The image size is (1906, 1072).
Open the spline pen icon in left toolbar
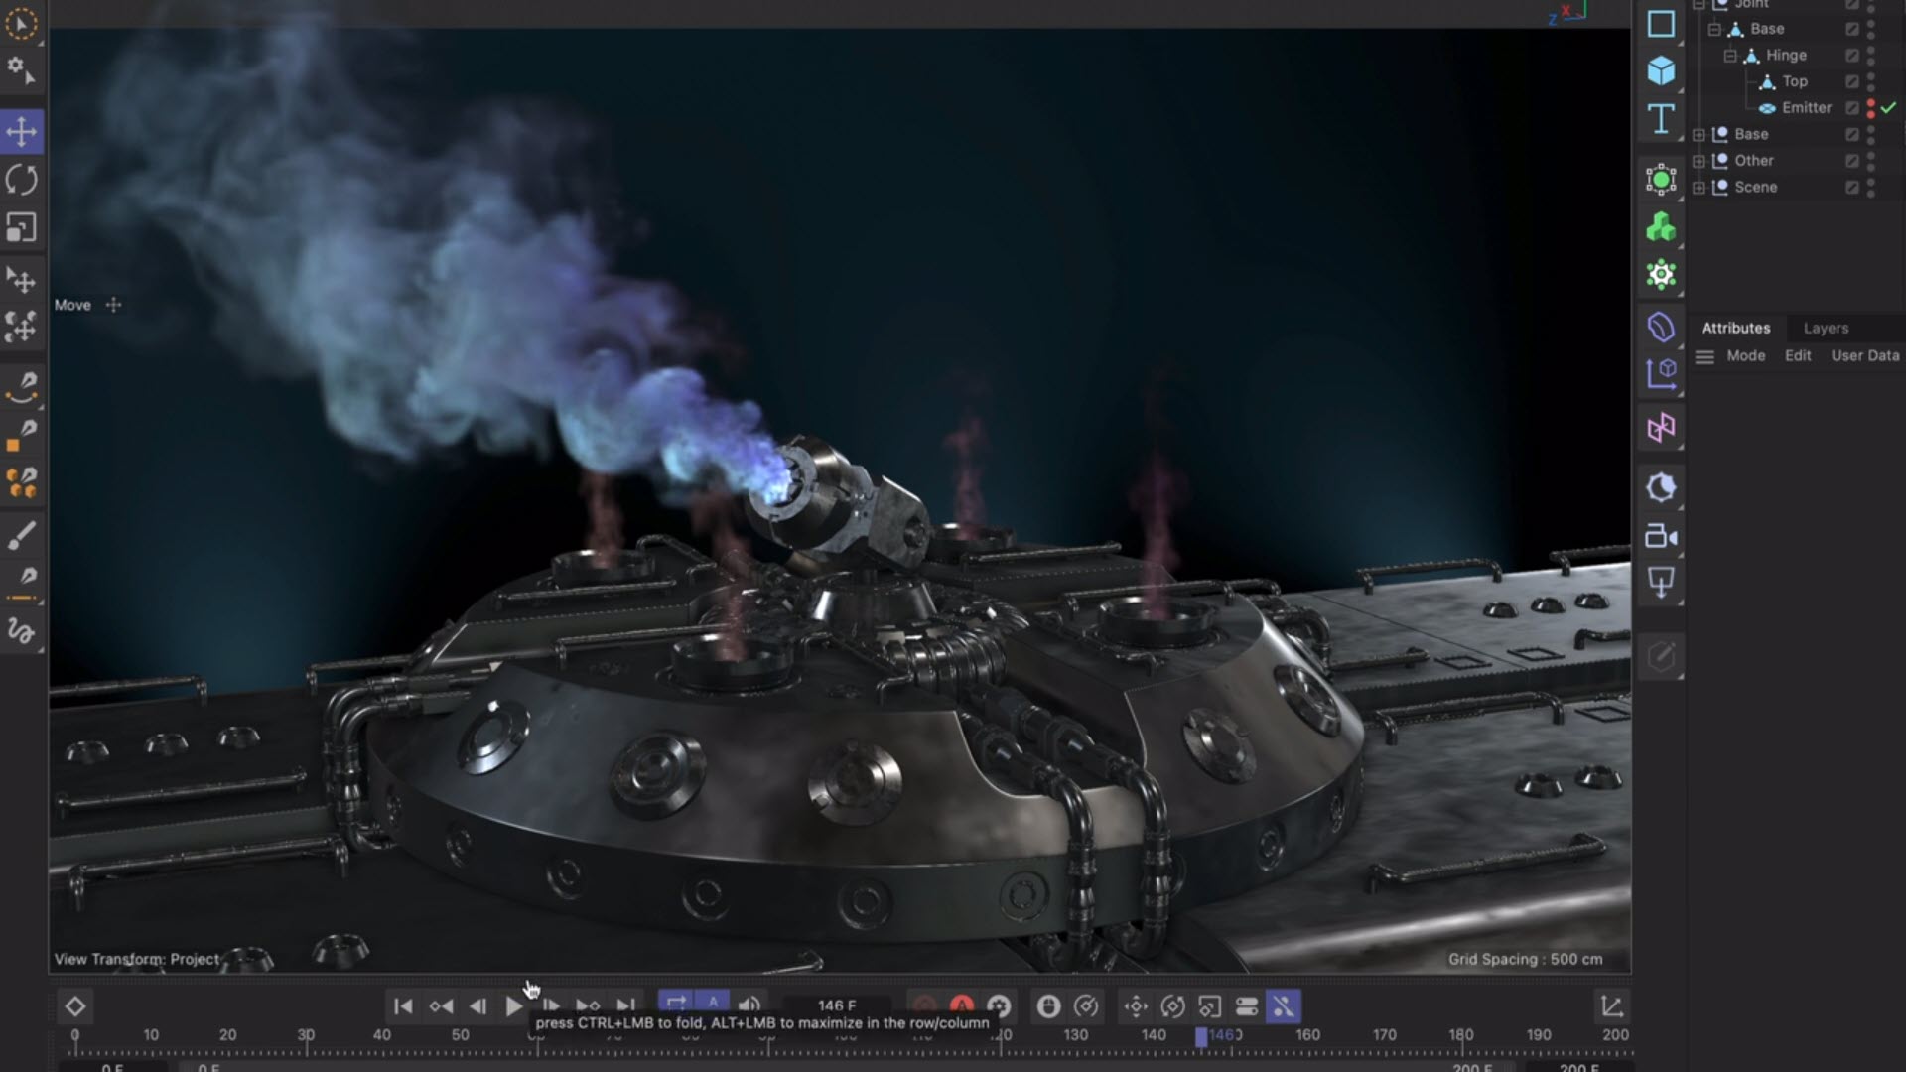click(22, 387)
